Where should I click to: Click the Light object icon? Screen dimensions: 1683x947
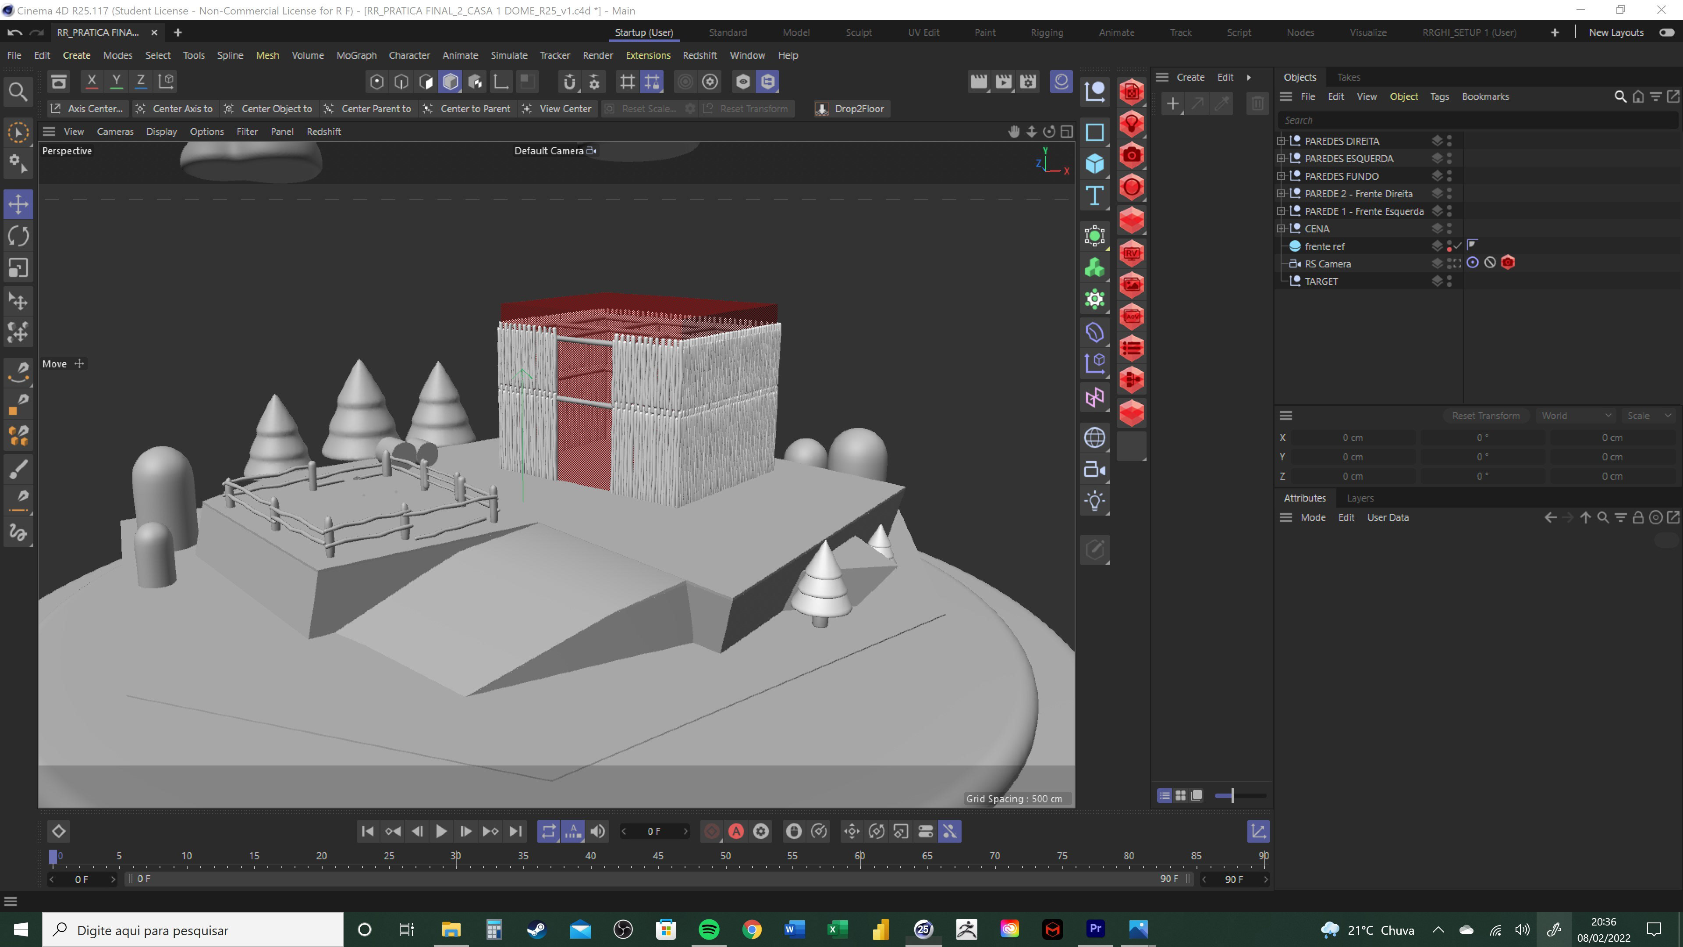coord(1094,501)
